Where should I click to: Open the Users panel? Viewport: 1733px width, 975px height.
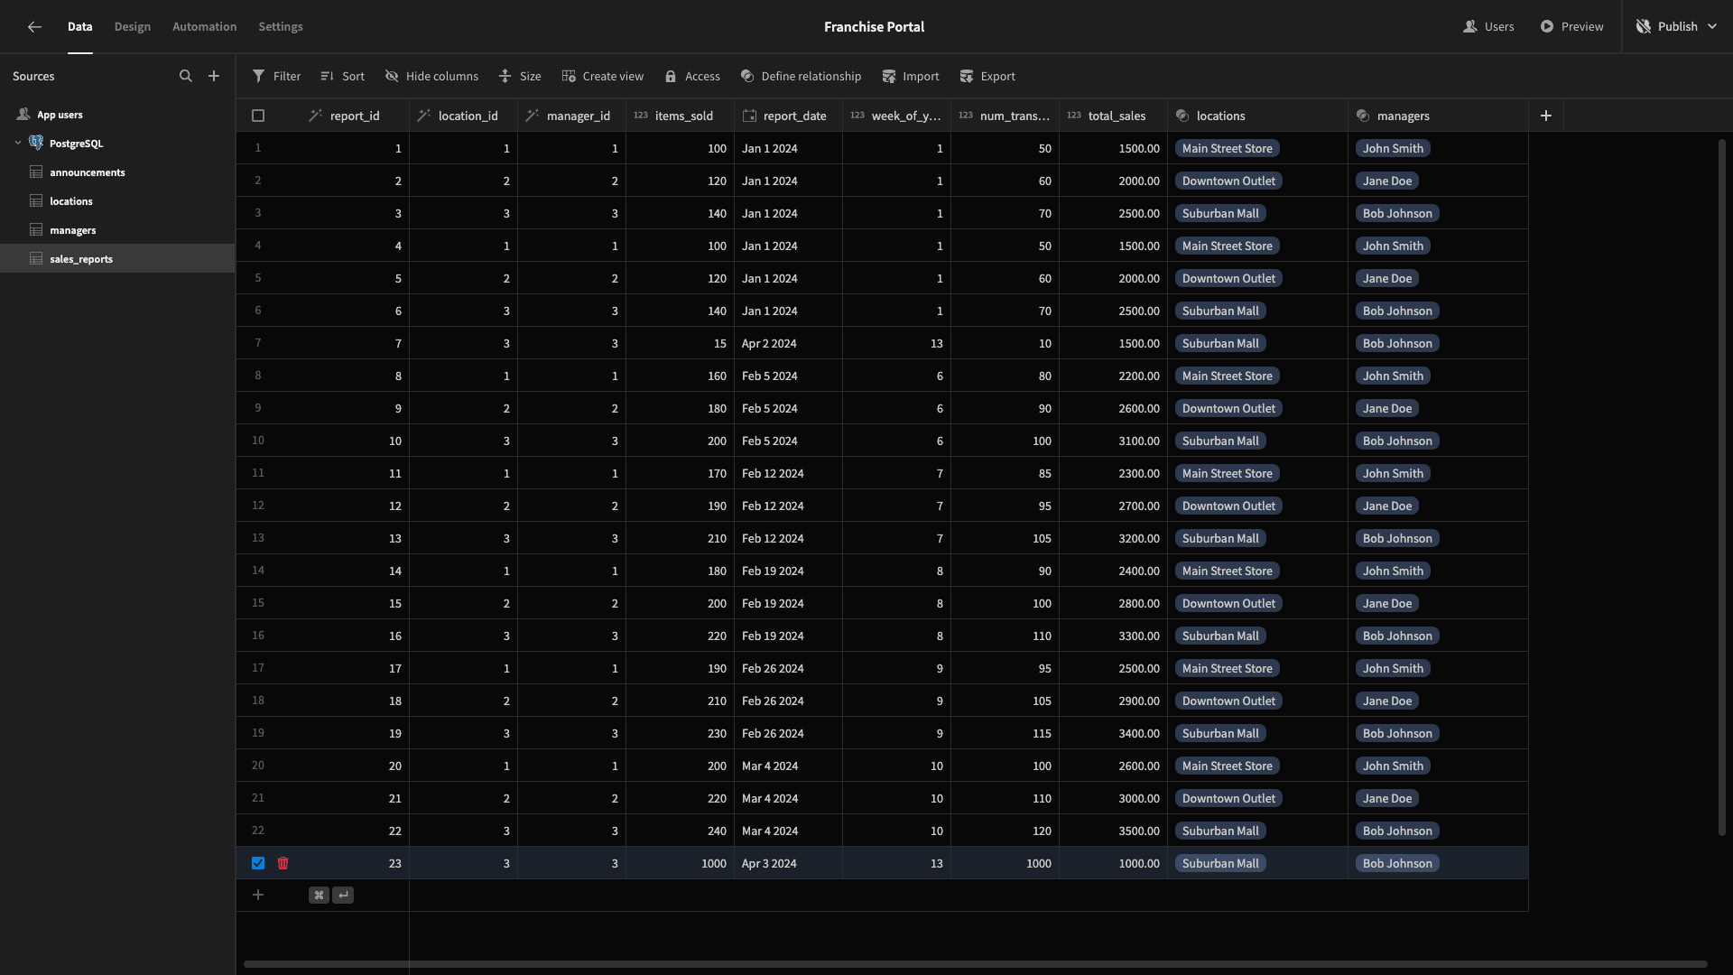click(1488, 26)
